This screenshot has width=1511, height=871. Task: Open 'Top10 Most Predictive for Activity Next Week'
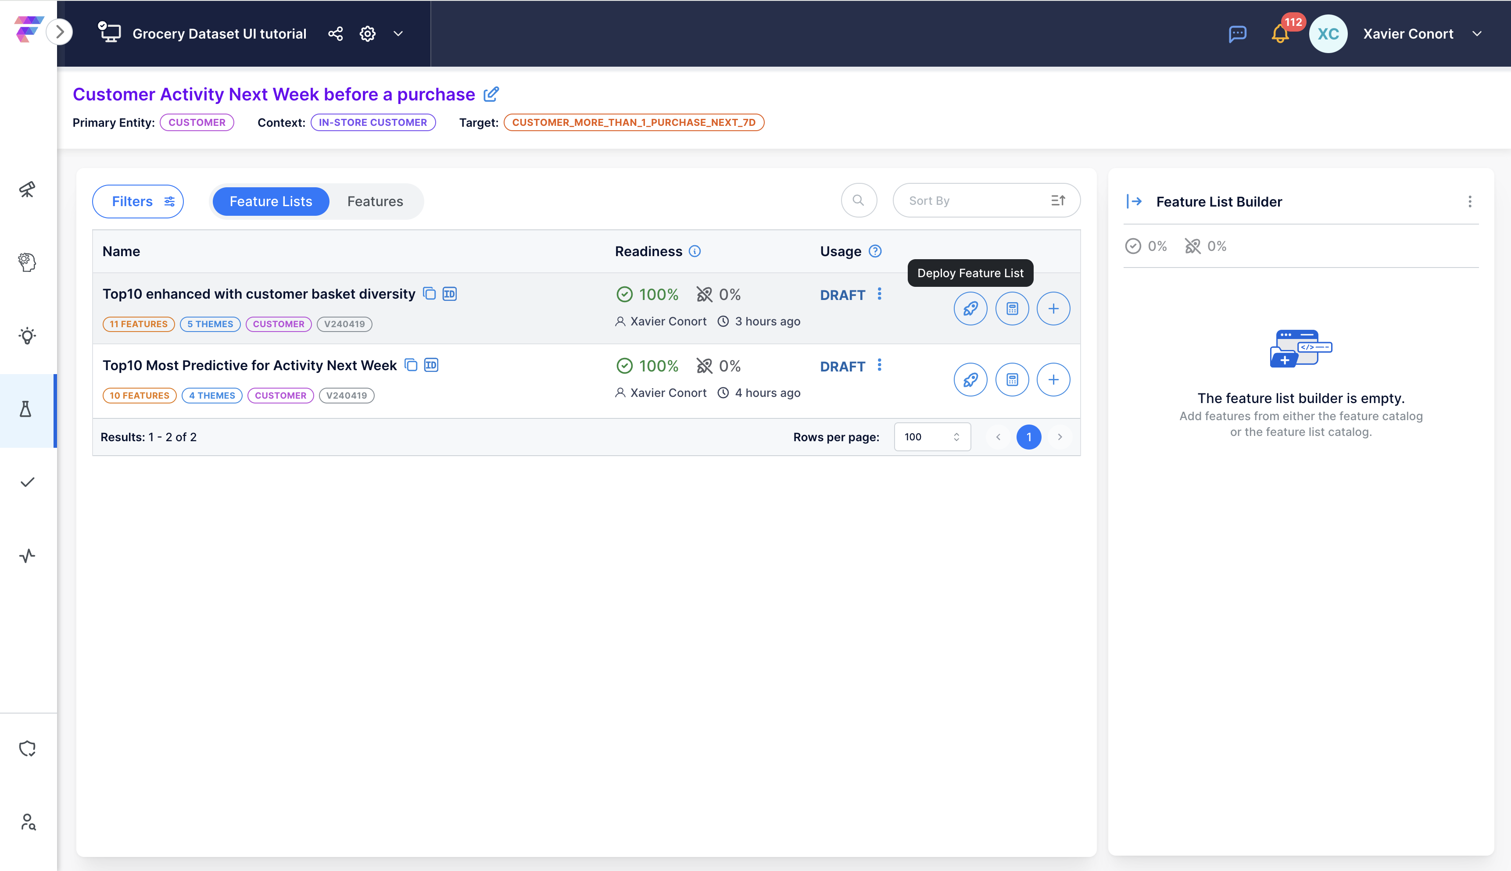coord(250,365)
